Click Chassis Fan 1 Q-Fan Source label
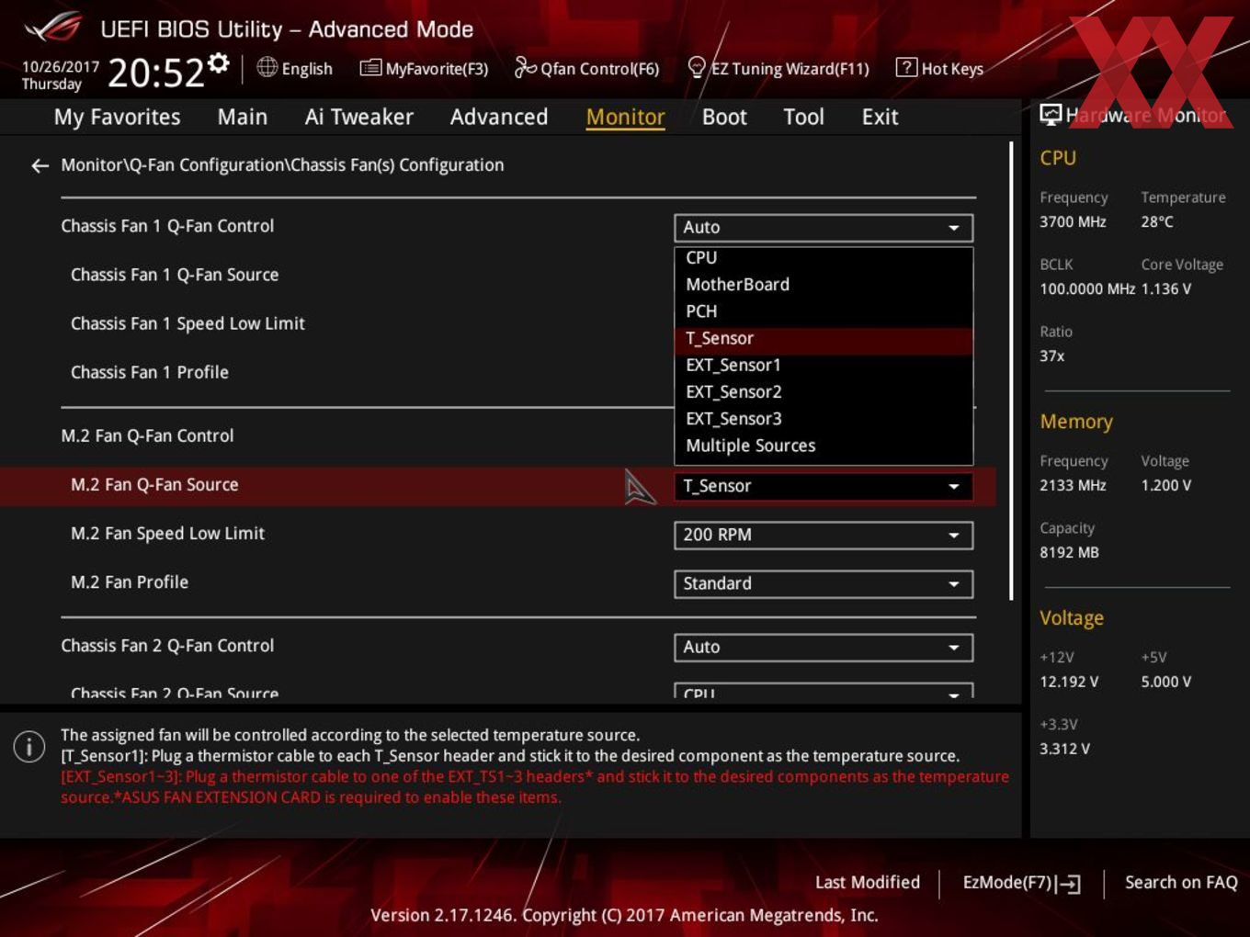Image resolution: width=1250 pixels, height=937 pixels. pos(175,275)
